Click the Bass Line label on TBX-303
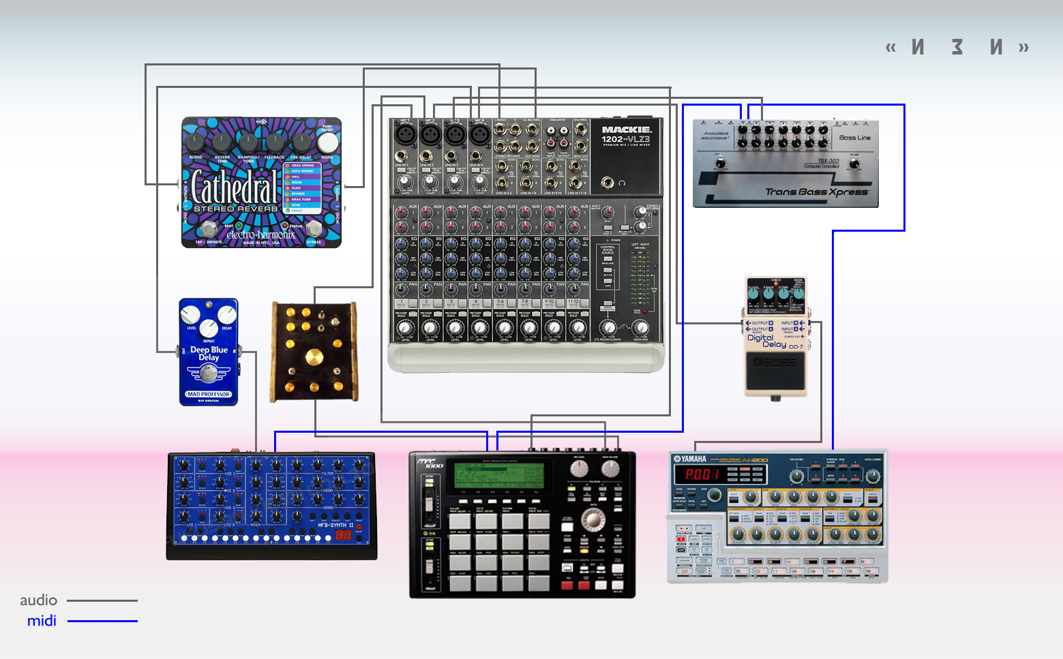 (855, 138)
